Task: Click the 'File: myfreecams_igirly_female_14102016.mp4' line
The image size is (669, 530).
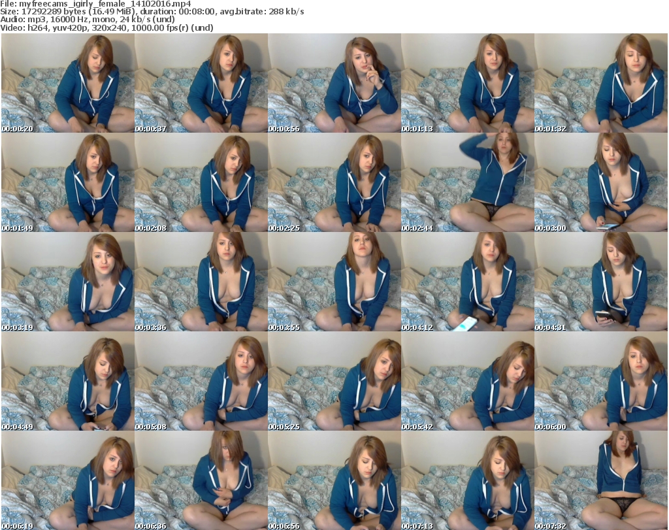Action: [x=95, y=4]
